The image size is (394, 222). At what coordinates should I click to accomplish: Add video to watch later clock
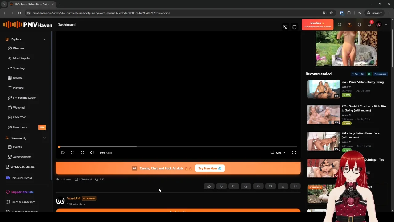pyautogui.click(x=246, y=186)
